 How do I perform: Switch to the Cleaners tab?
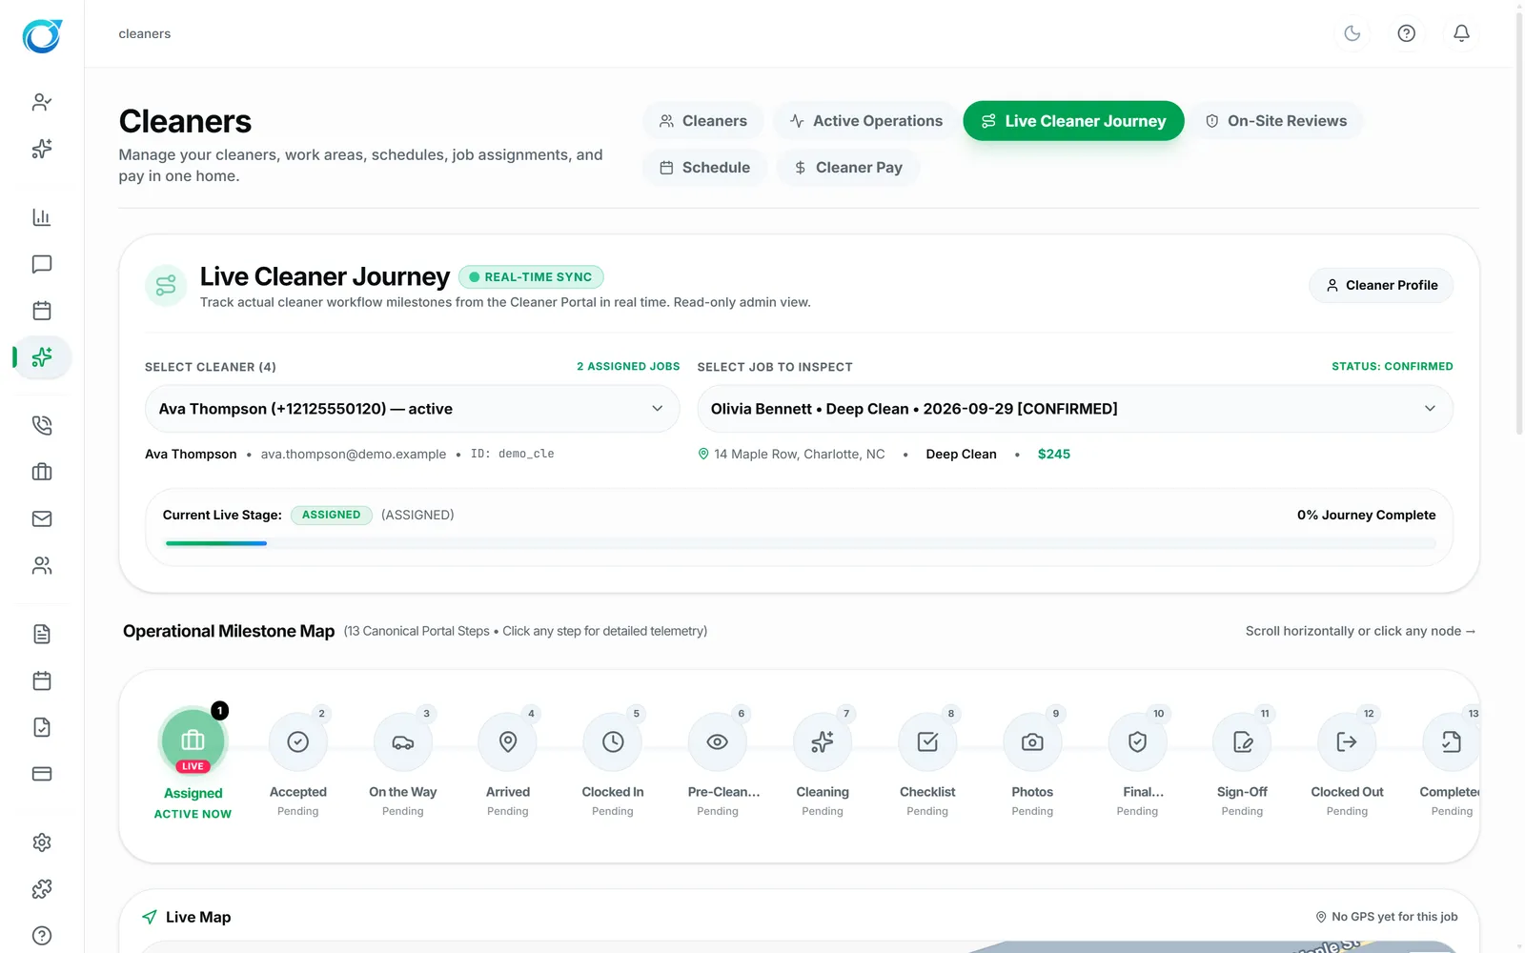[x=703, y=121]
